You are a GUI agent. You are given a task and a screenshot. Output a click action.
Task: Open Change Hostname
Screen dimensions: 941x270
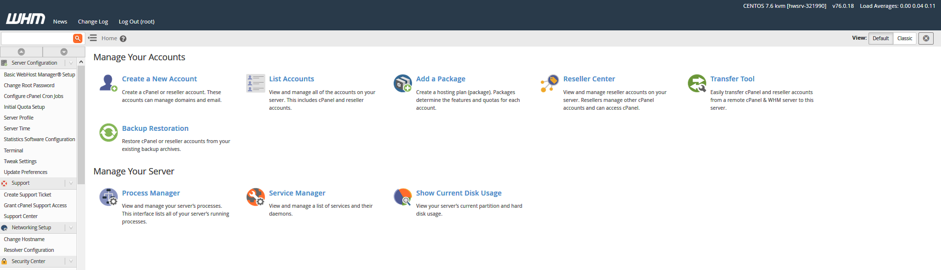(x=24, y=239)
